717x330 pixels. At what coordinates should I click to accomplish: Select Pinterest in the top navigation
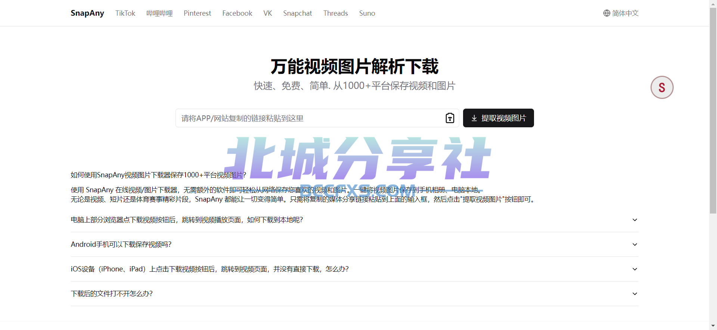point(197,13)
